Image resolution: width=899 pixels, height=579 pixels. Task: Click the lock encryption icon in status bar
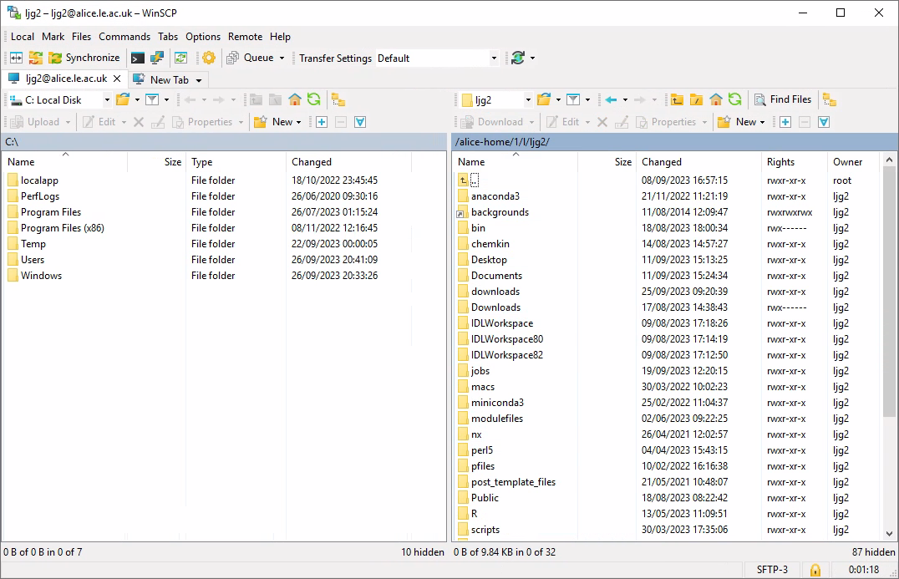pos(815,570)
